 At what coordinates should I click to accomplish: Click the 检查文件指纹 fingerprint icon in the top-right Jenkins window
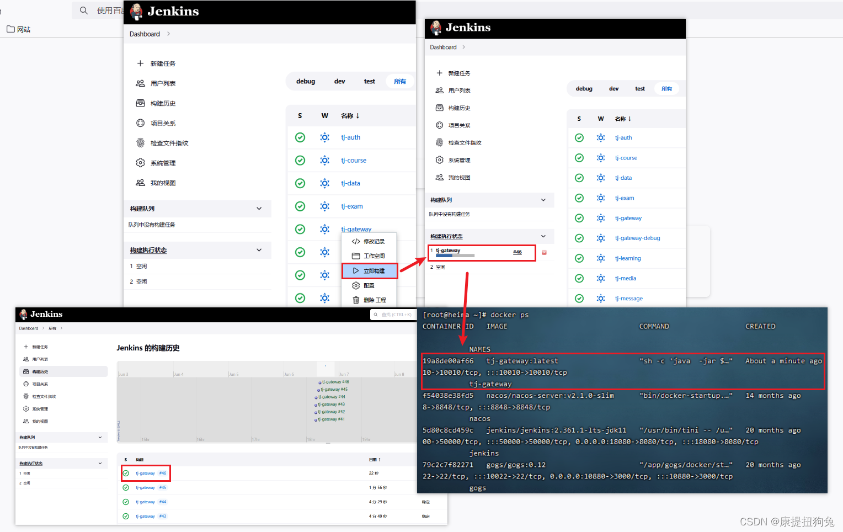pos(439,142)
